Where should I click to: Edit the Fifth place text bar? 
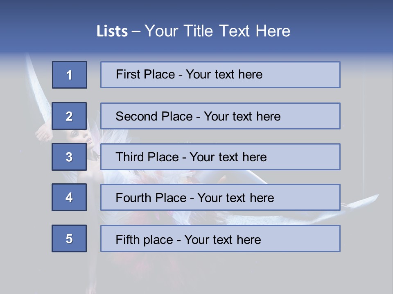click(x=220, y=238)
